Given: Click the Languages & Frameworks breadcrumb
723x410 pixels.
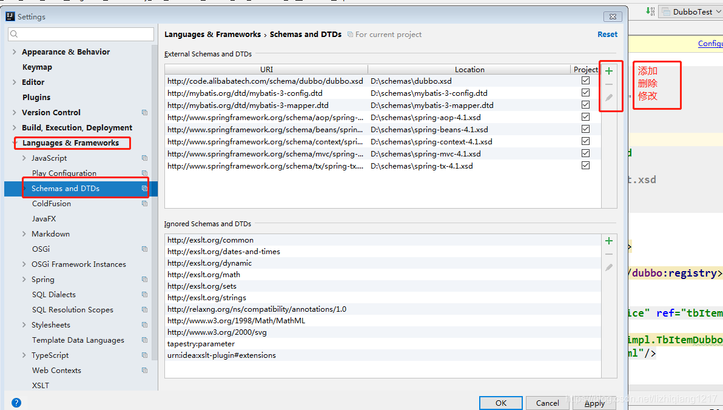Looking at the screenshot, I should pyautogui.click(x=212, y=34).
